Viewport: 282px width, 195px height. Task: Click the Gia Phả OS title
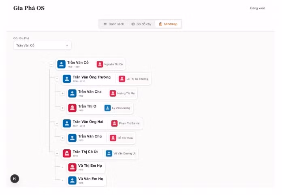tap(29, 8)
